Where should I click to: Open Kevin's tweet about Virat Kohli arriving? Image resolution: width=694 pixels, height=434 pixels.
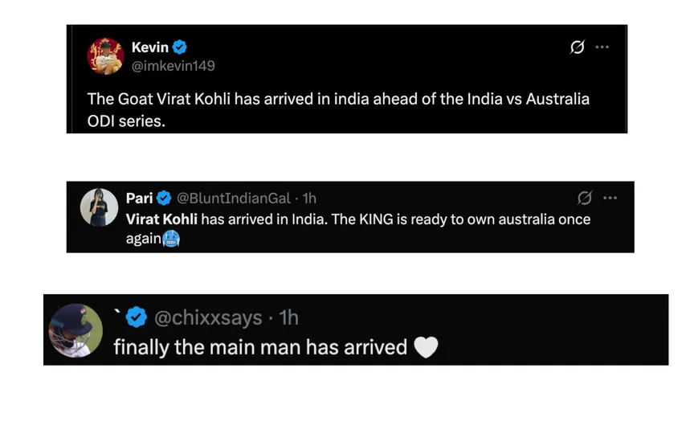(x=337, y=110)
